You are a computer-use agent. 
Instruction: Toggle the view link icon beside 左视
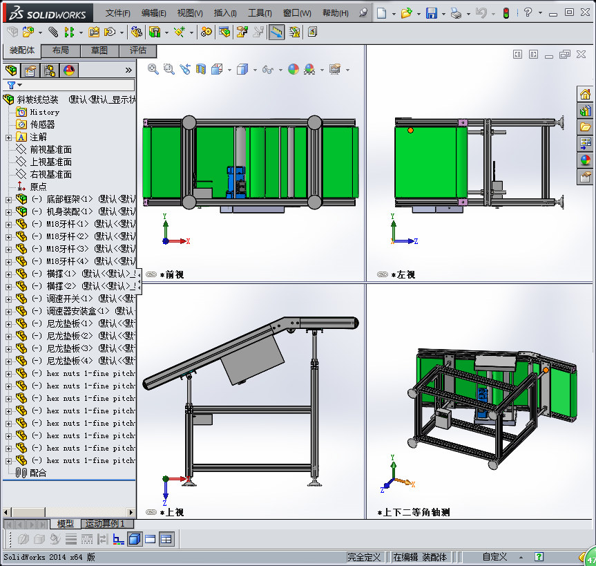point(383,274)
